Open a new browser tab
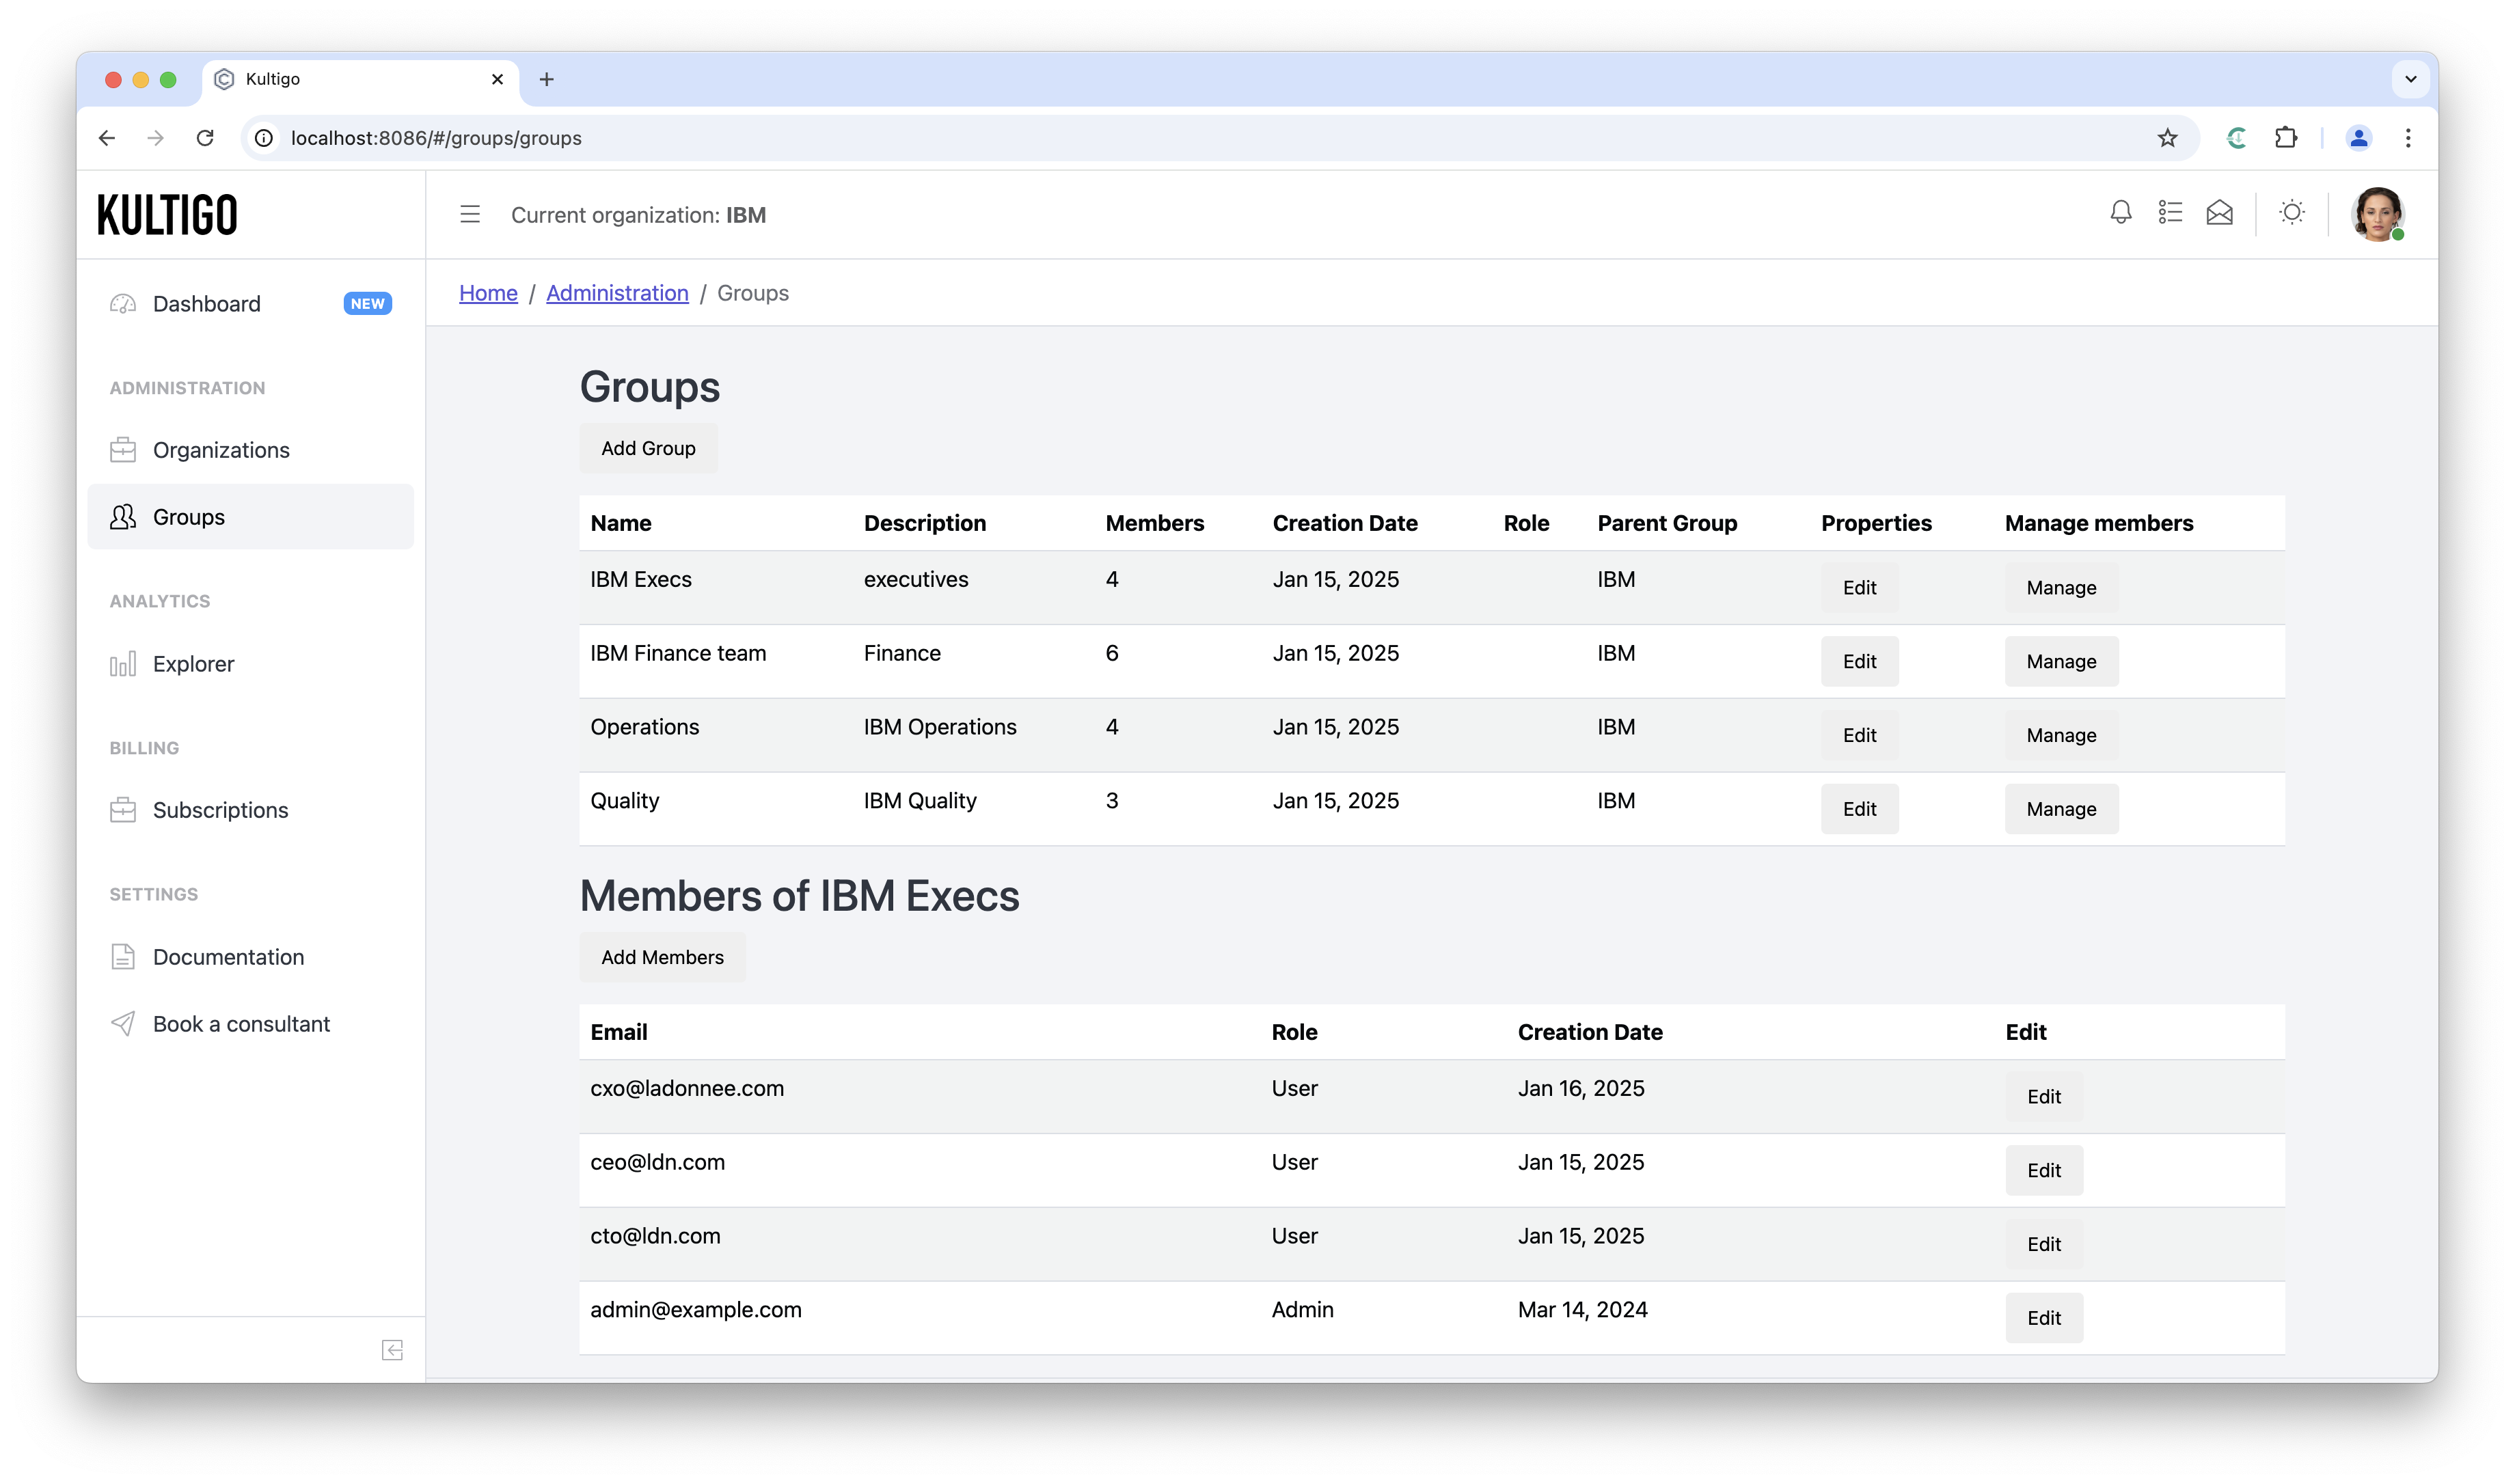This screenshot has width=2515, height=1484. pyautogui.click(x=546, y=79)
